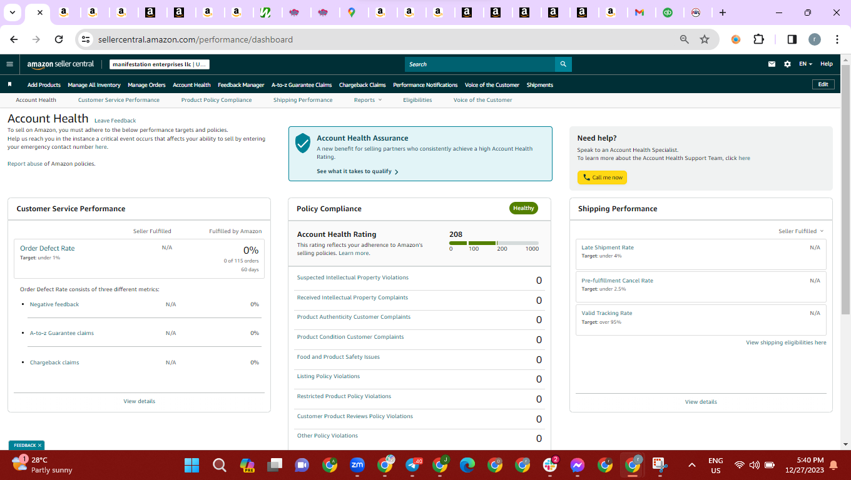Open the Chrome Extensions puzzle icon

758,39
